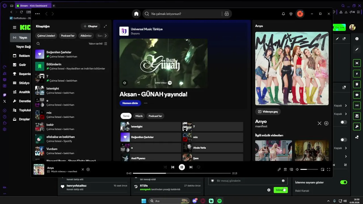Expand the first Kapalı setting row

point(340,105)
